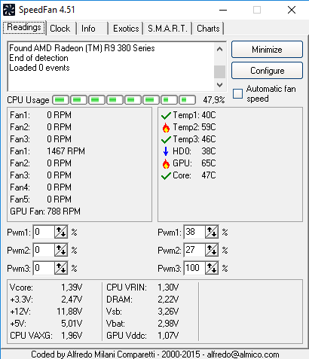Click the +5V 5,01V reading
309x359 pixels.
point(46,324)
